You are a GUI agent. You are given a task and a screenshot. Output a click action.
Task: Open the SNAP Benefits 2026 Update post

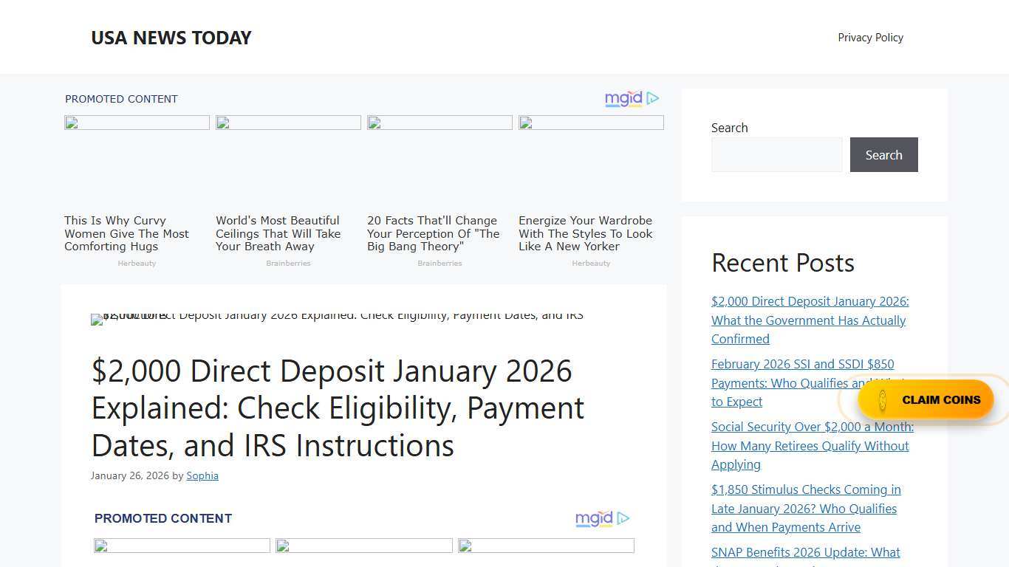point(805,552)
